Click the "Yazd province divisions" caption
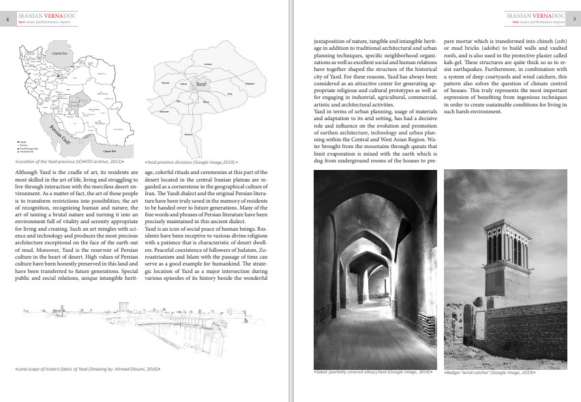The width and height of the screenshot is (581, 402). [x=191, y=162]
